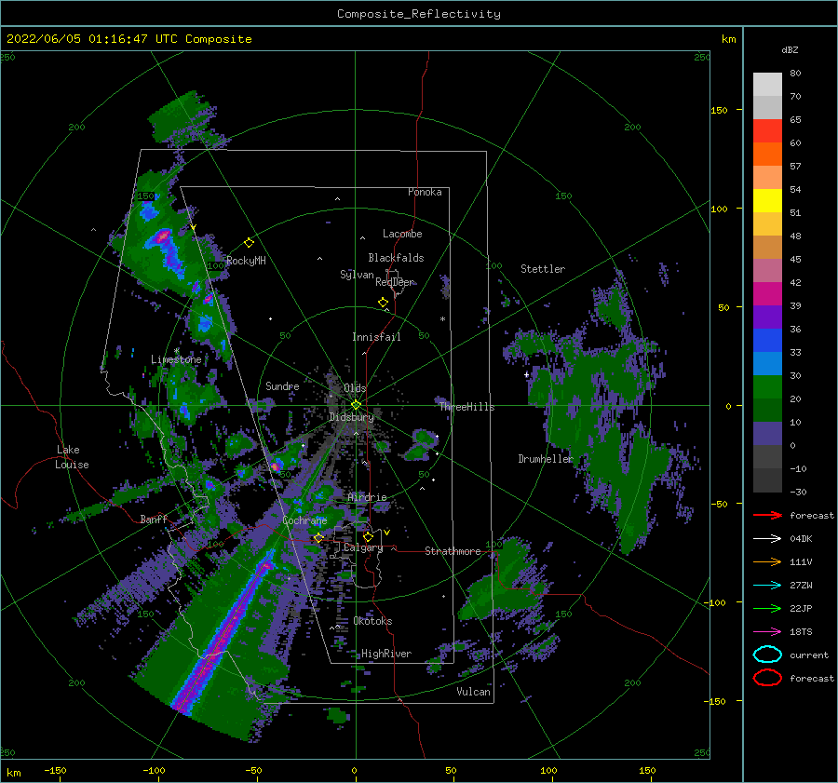Click the yellow diamond marker above Calgary

368,536
